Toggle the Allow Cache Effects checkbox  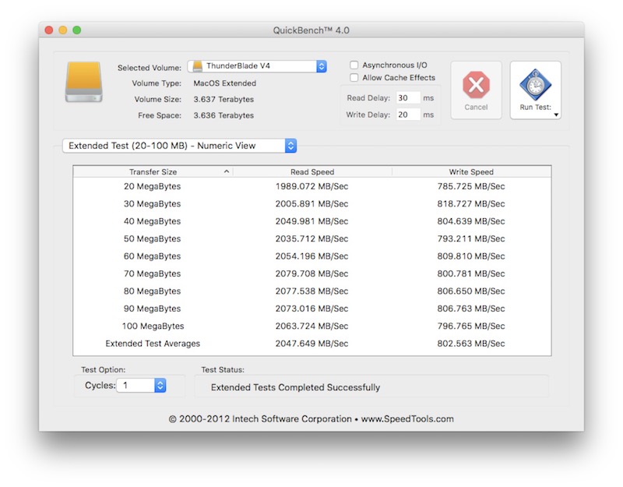tap(354, 77)
